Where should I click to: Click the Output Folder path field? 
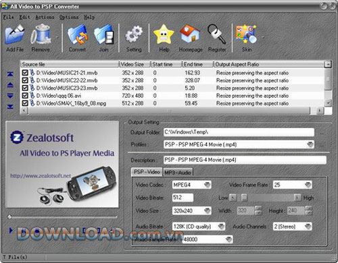tap(239, 132)
